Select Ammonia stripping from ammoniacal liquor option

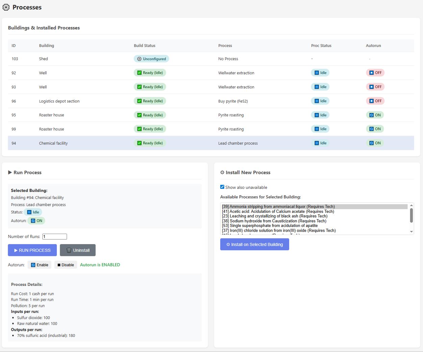pos(278,207)
